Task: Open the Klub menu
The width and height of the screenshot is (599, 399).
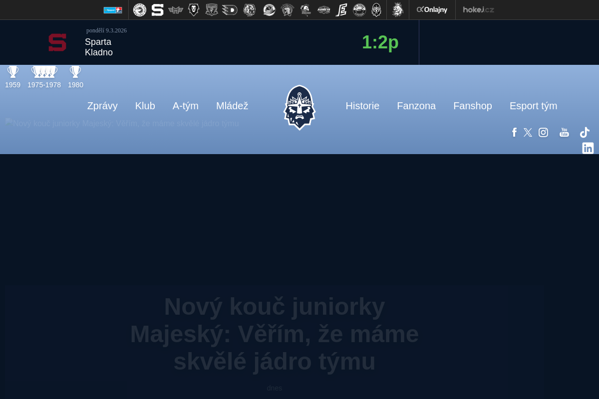Action: (x=145, y=106)
